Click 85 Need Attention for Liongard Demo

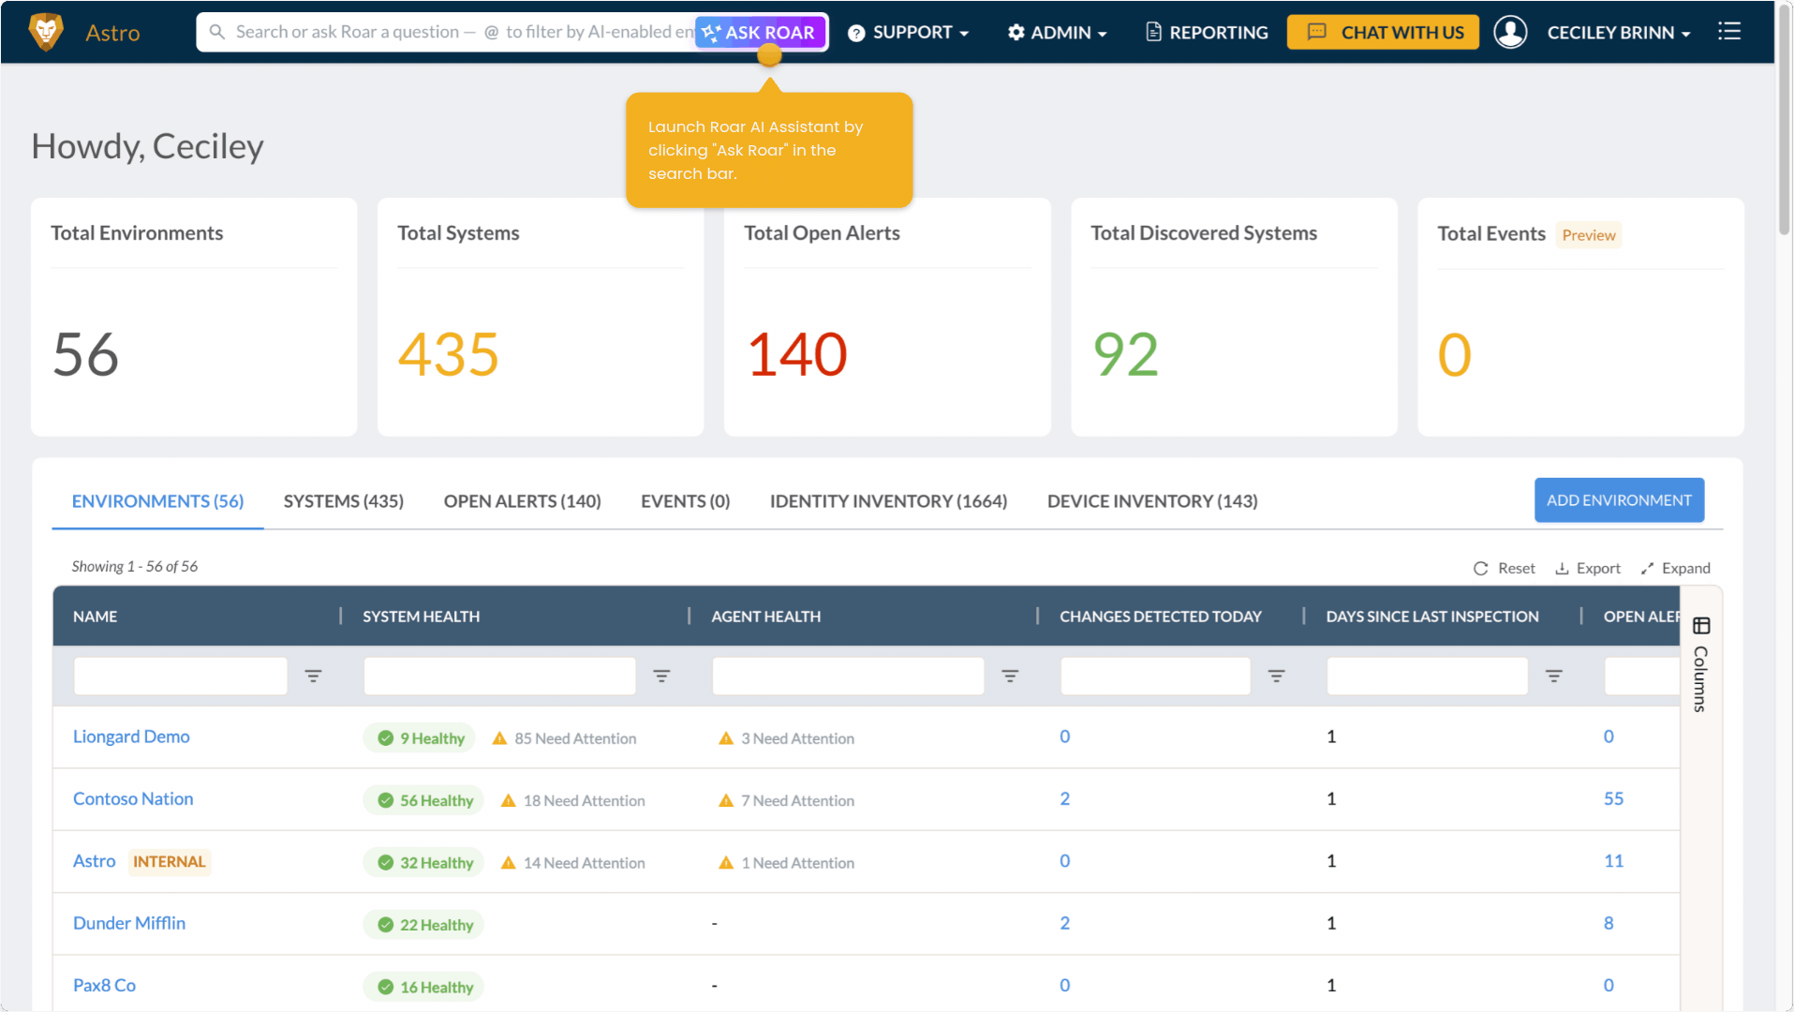click(565, 738)
